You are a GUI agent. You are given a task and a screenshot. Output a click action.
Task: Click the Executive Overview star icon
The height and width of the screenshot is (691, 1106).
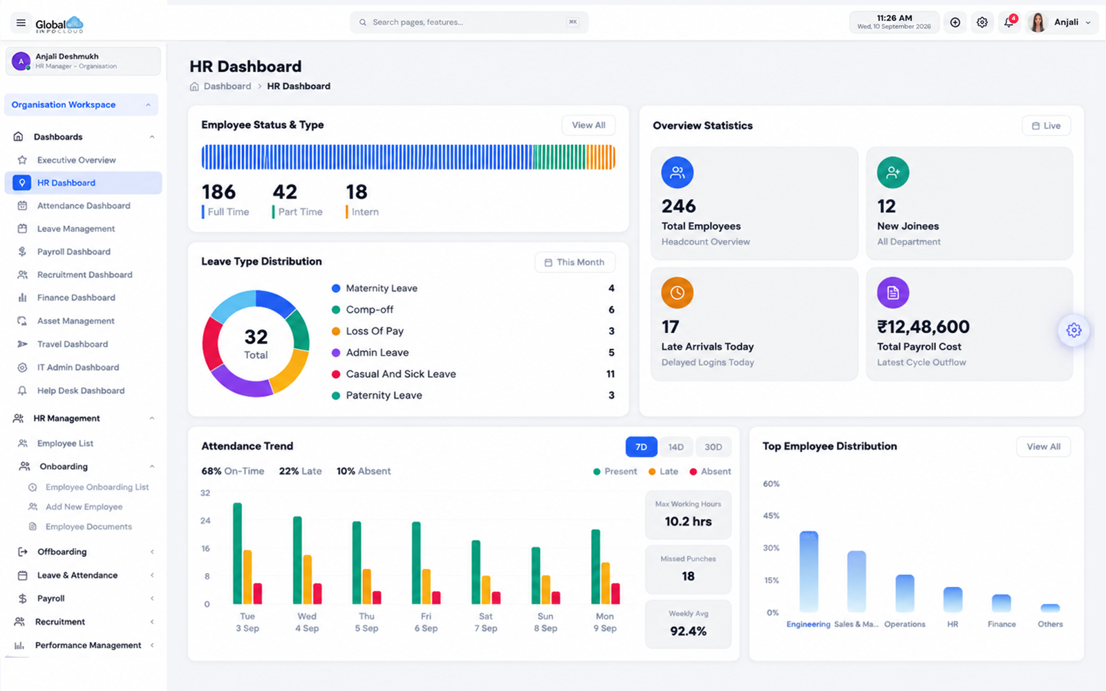22,160
